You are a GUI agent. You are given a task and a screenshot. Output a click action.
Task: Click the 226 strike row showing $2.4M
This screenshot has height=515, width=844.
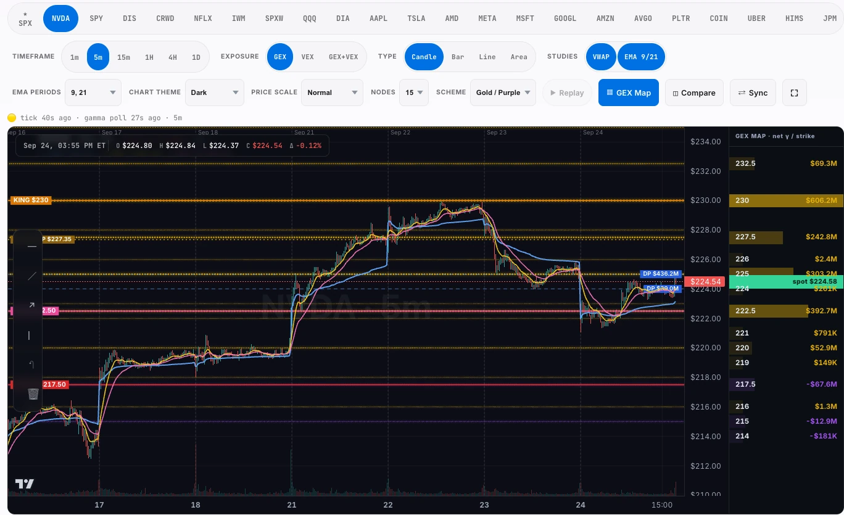(x=786, y=259)
